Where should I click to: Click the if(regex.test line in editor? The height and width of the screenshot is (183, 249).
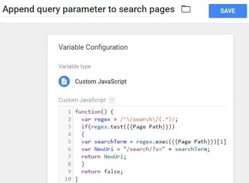[x=128, y=127]
